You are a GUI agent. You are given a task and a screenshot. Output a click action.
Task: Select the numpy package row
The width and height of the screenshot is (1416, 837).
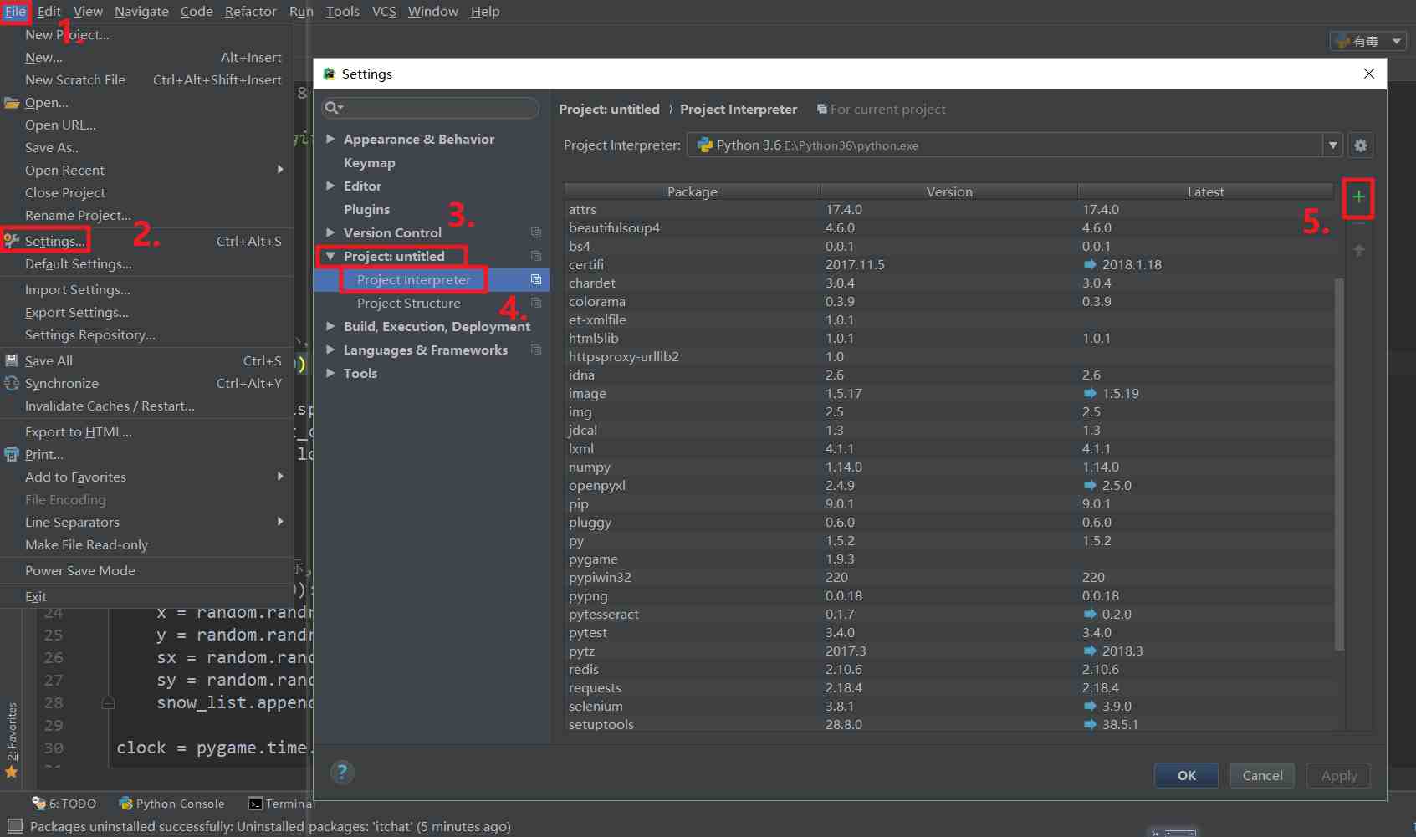[x=949, y=467]
